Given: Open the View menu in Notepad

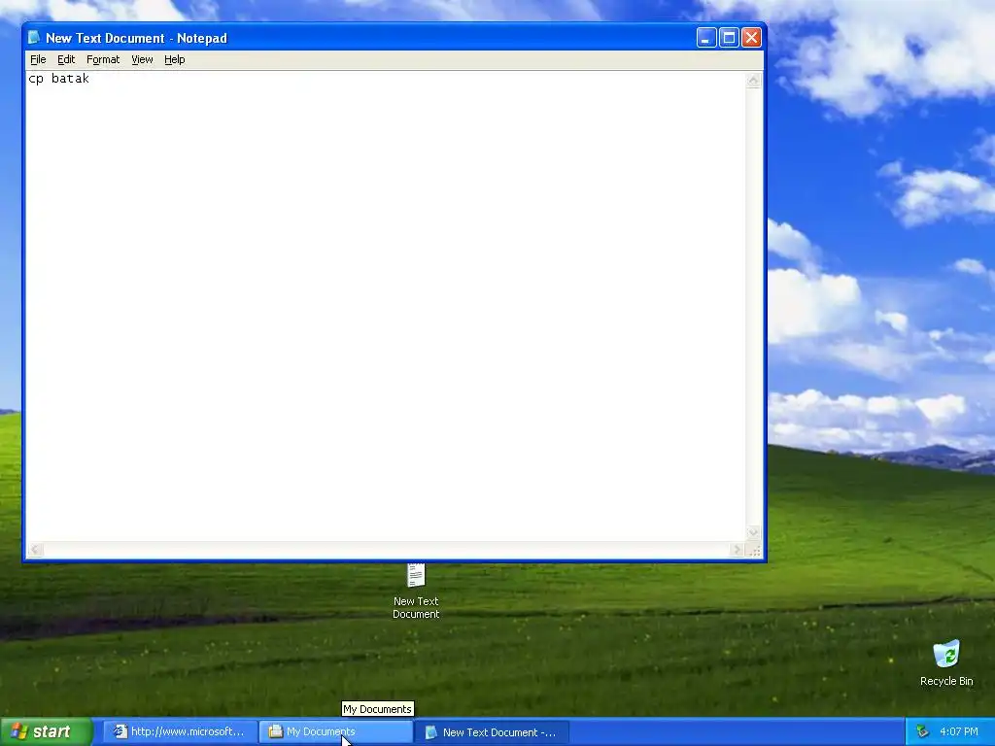Looking at the screenshot, I should coord(142,59).
